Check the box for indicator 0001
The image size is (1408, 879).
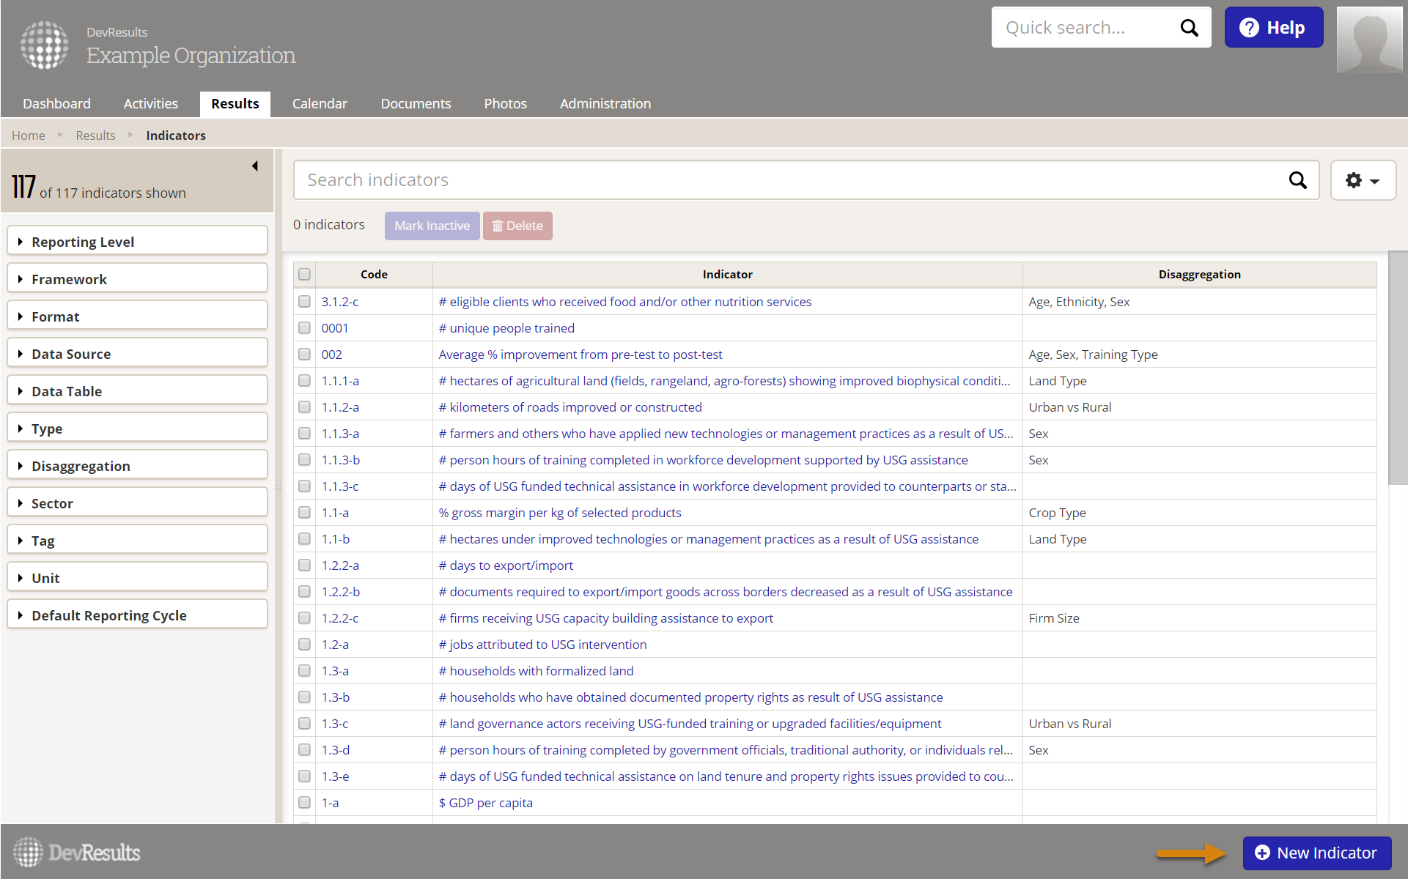[304, 328]
